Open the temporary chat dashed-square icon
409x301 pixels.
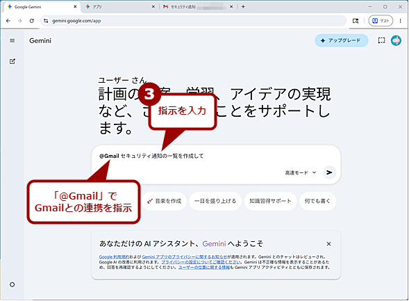click(381, 40)
